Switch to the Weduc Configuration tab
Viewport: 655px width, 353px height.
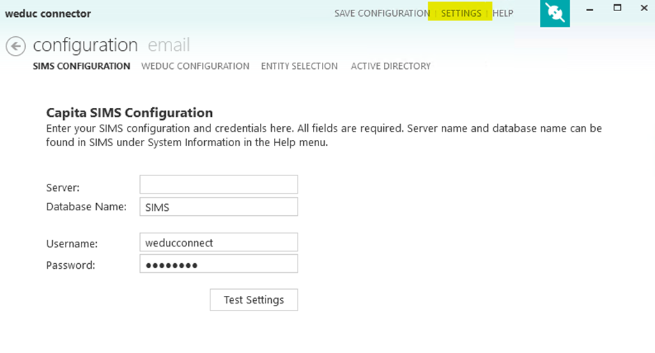(195, 66)
